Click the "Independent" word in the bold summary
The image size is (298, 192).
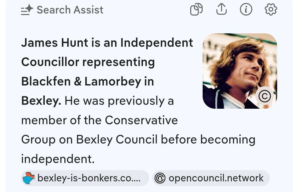[x=156, y=43]
